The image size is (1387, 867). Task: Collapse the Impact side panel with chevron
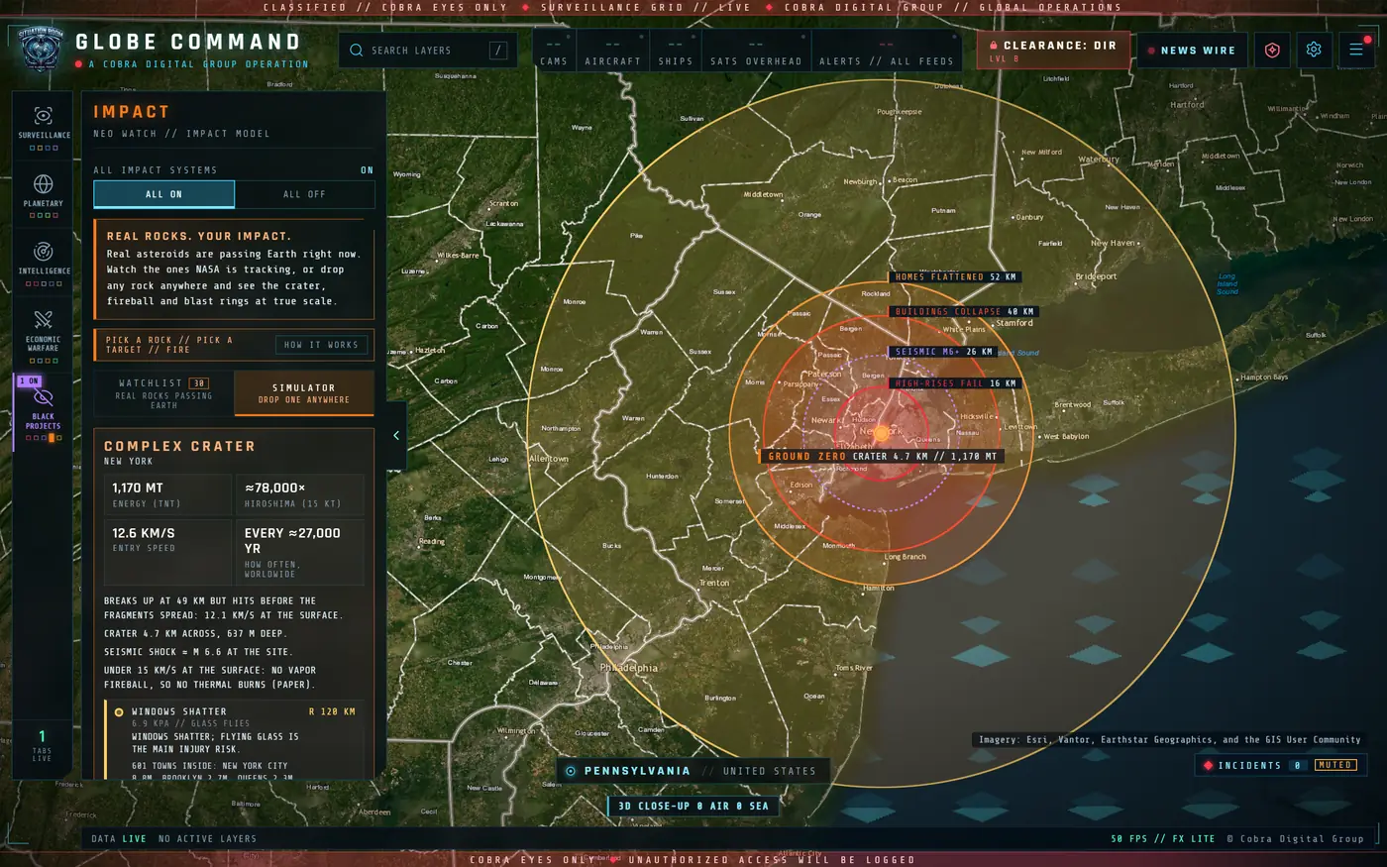click(396, 435)
